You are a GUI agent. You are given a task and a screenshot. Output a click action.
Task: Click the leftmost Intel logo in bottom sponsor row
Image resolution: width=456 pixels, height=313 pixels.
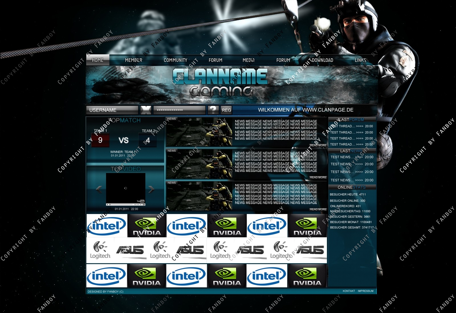click(x=107, y=275)
